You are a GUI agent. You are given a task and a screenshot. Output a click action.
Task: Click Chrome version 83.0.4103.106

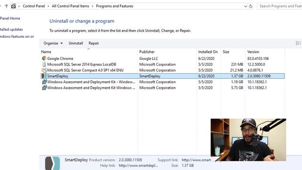pyautogui.click(x=258, y=59)
